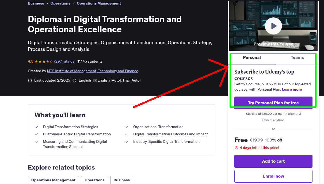The image size is (324, 184).
Task: Open the Business breadcrumb link
Action: click(36, 3)
